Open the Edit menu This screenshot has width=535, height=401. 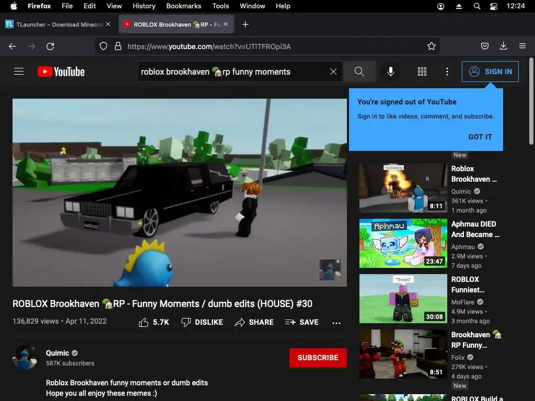[x=90, y=6]
